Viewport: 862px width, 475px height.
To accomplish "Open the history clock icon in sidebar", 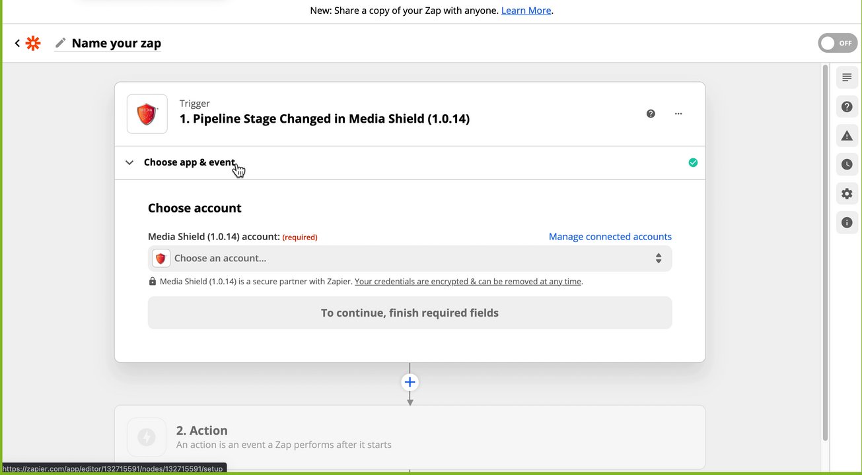I will (847, 165).
